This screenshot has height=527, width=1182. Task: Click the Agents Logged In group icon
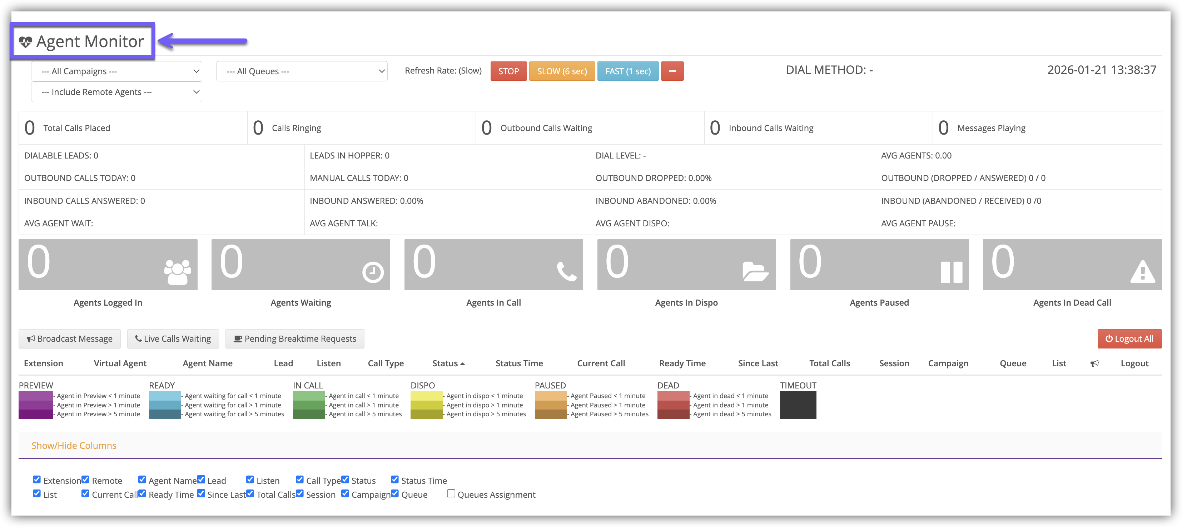pos(177,272)
